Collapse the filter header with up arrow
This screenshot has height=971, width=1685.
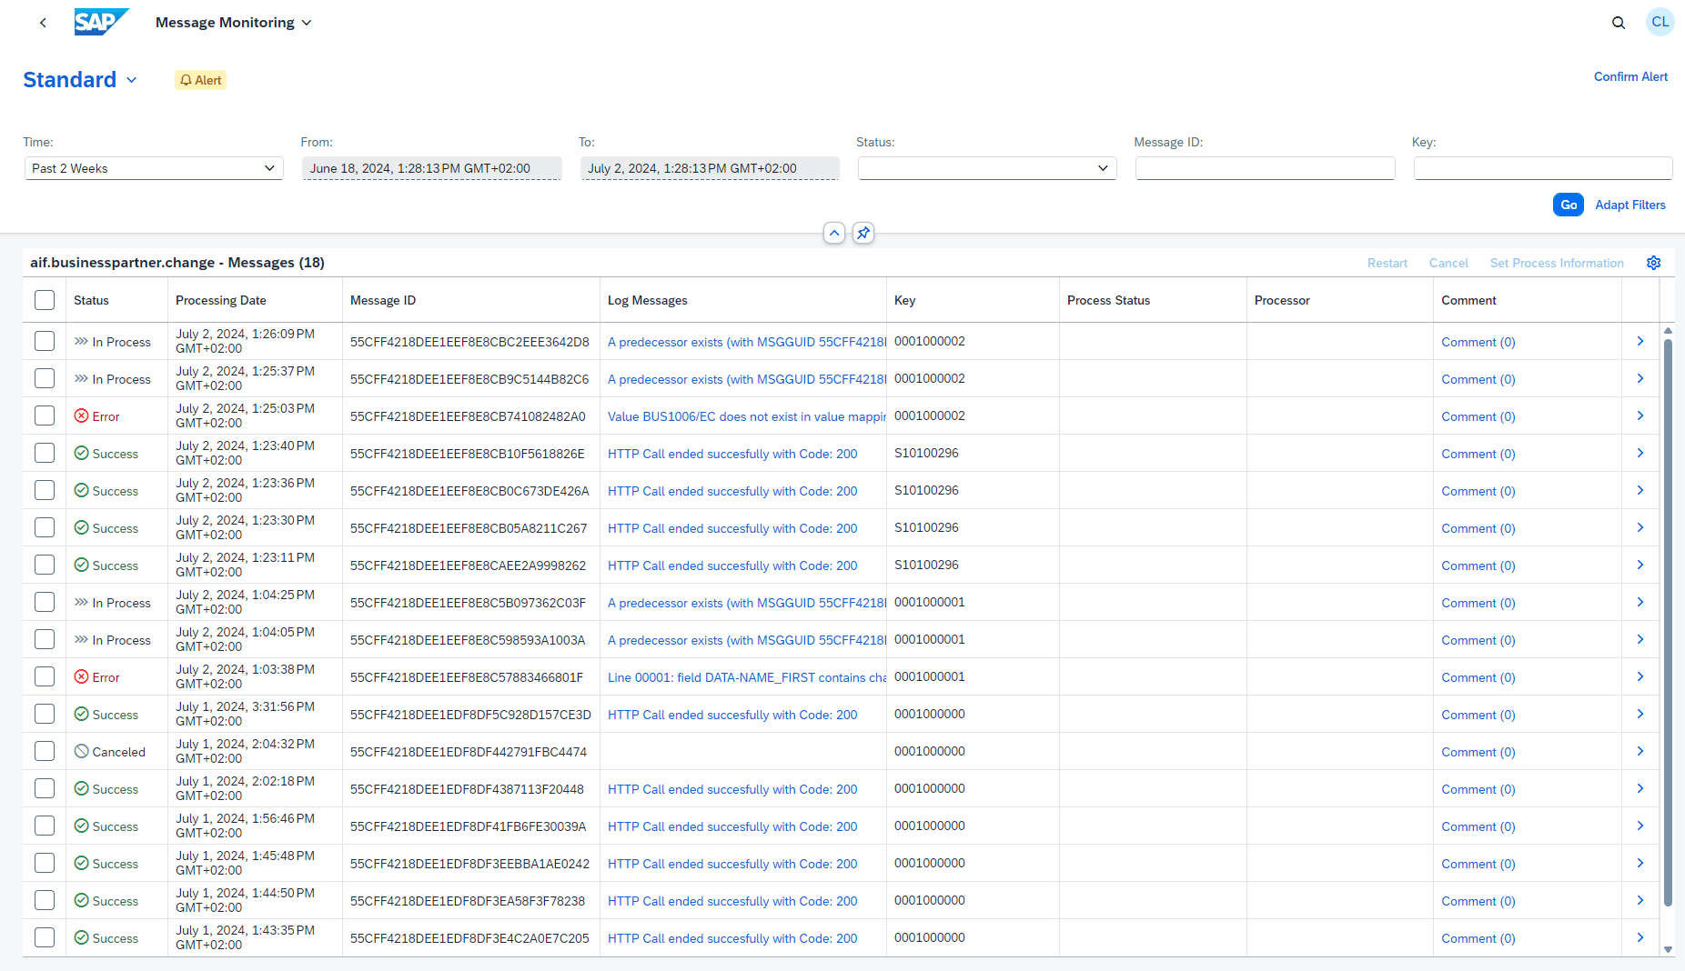(x=833, y=233)
